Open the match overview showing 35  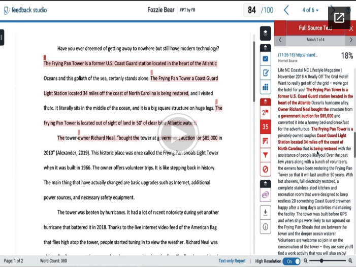[265, 126]
